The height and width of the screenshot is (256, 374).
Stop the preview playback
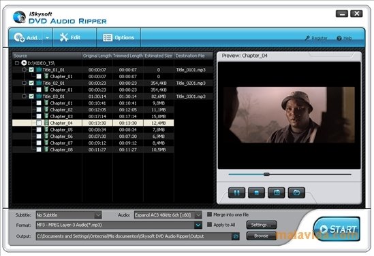(x=256, y=193)
